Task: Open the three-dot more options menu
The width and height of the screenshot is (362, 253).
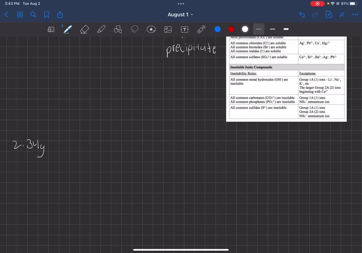Action: point(355,15)
